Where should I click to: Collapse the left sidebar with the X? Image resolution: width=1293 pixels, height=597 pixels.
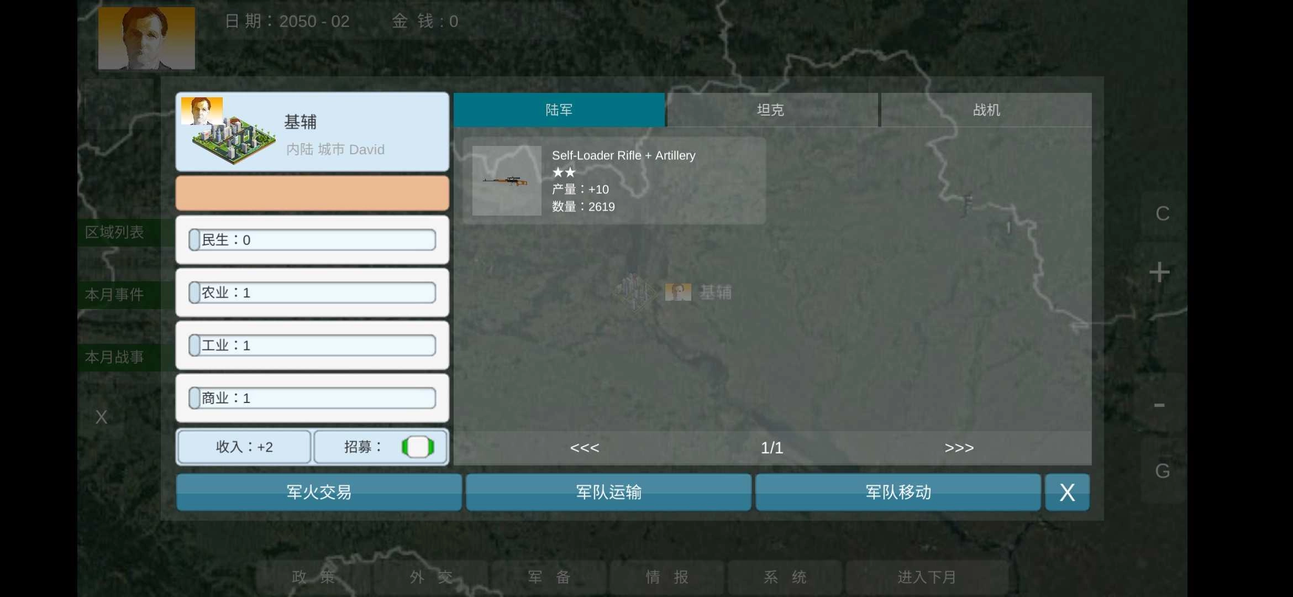pos(102,417)
